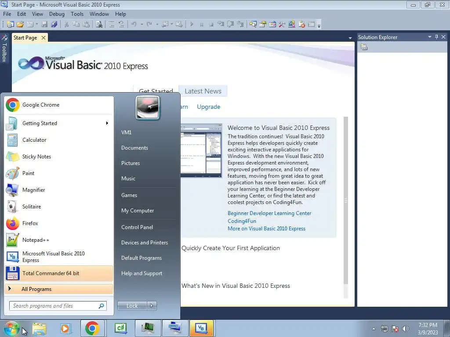
Task: Expand the toolbar options overflow arrow
Action: (319, 25)
